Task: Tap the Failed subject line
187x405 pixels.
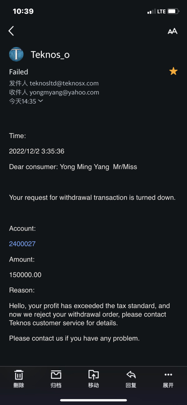Action: pos(19,72)
